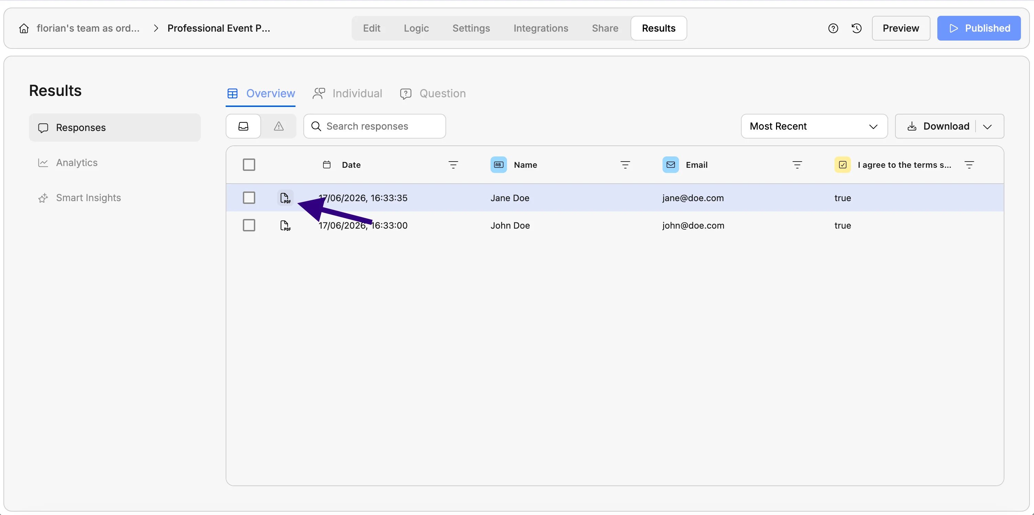The image size is (1034, 515).
Task: Check the Jane Doe row checkbox
Action: [249, 198]
